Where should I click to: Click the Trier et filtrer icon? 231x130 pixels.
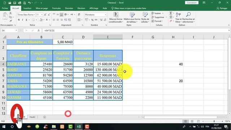click(178, 14)
